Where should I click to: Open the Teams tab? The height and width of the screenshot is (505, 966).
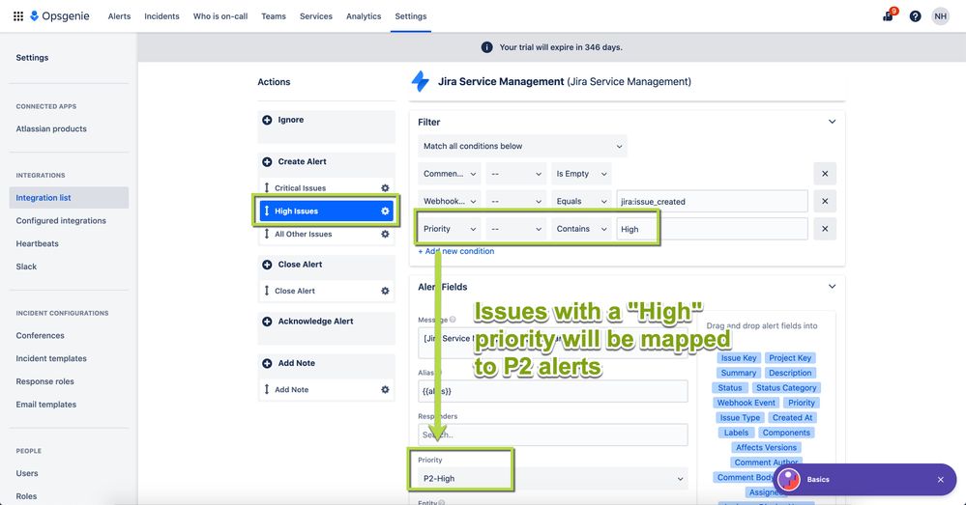coord(274,16)
